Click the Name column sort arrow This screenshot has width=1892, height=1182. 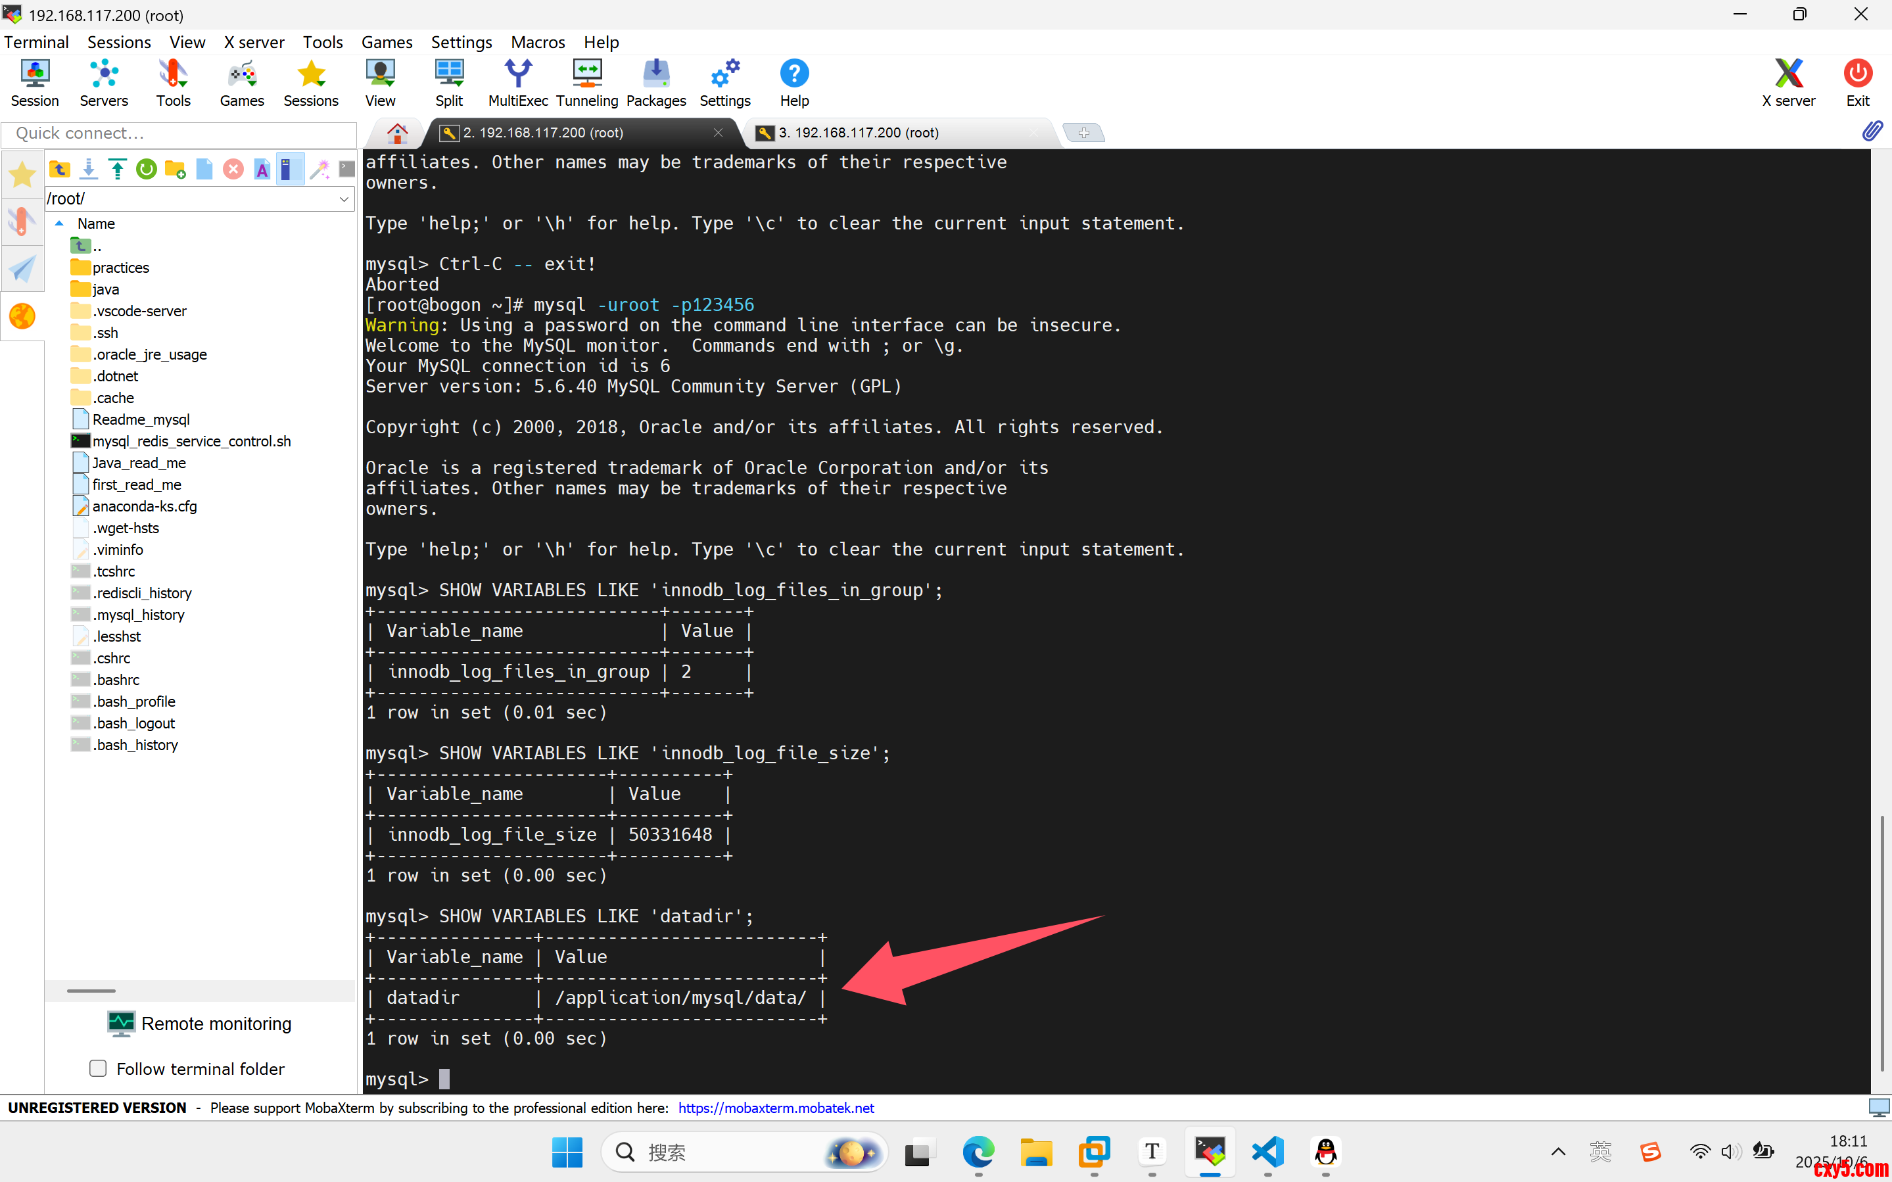coord(59,224)
